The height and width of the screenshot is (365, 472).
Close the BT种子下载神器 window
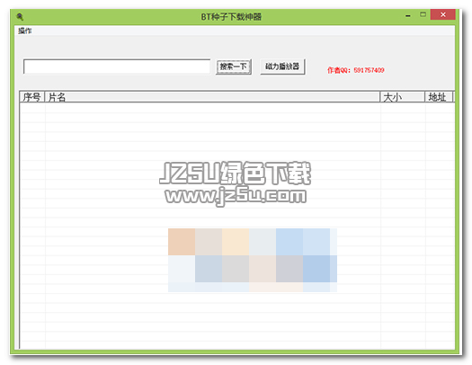coord(443,14)
